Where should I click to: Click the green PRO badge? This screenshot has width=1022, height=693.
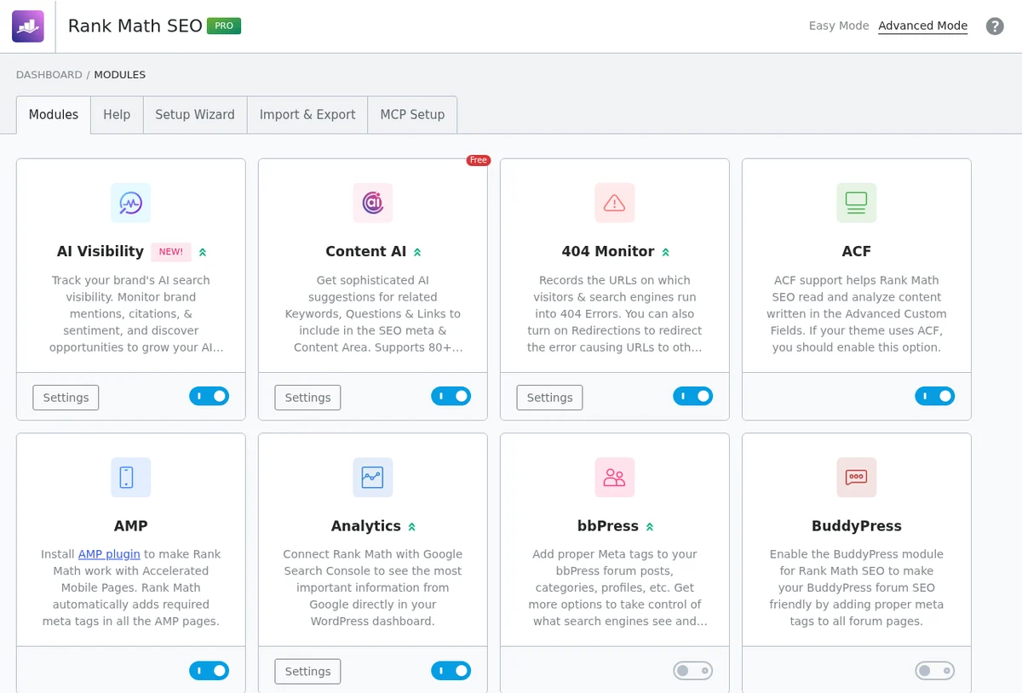(x=224, y=26)
